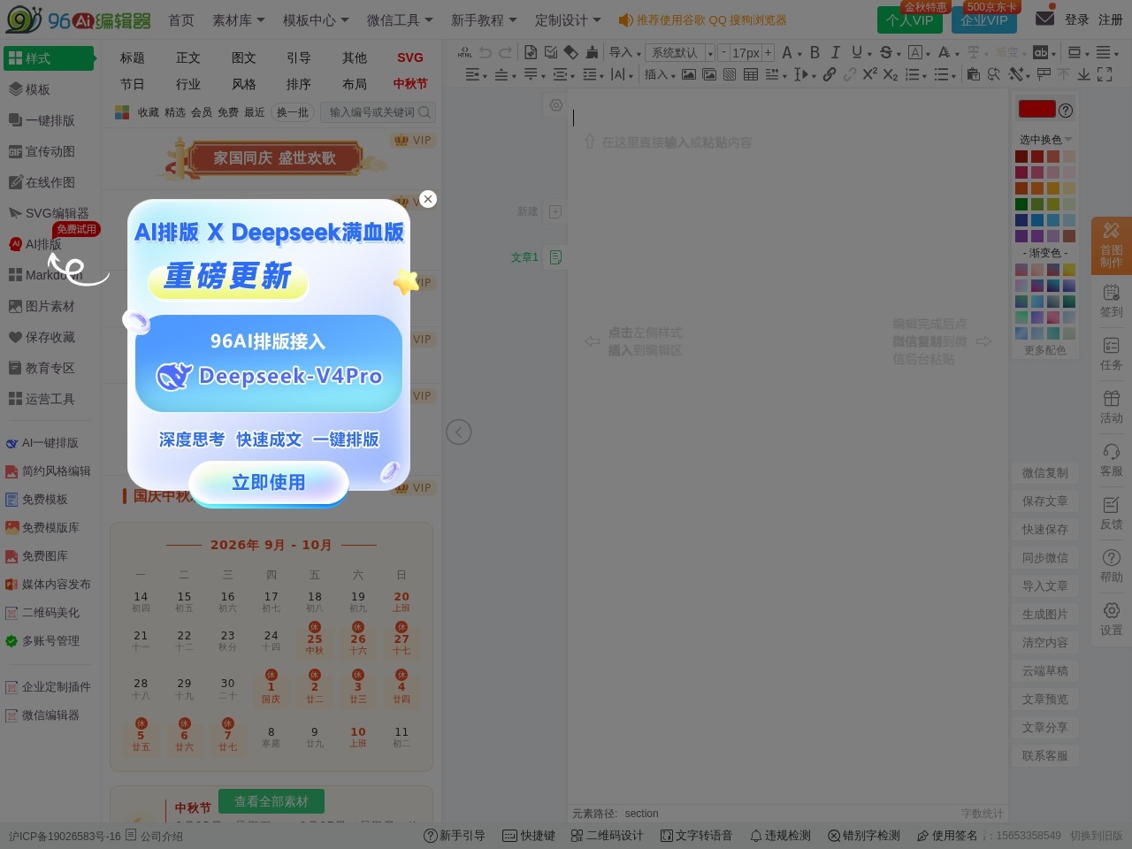Click 微信复制 button
The width and height of the screenshot is (1132, 849).
tap(1045, 473)
